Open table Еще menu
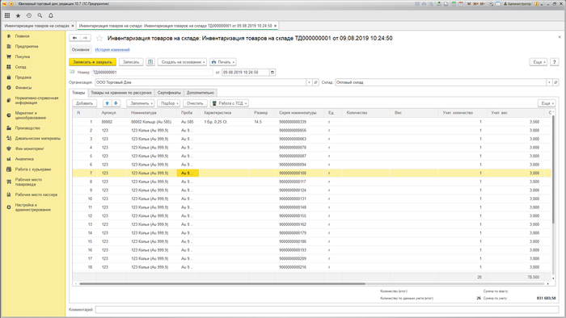Screen dimensions: 566x318 [x=546, y=103]
